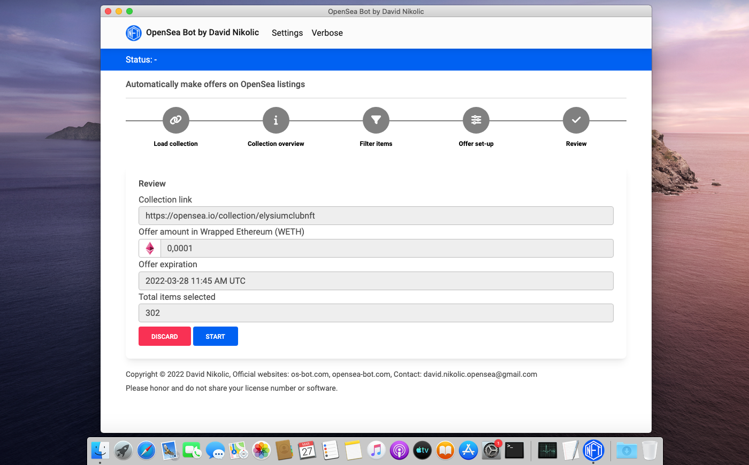
Task: Click the OpenSea Bot NFT logo icon
Action: [133, 33]
